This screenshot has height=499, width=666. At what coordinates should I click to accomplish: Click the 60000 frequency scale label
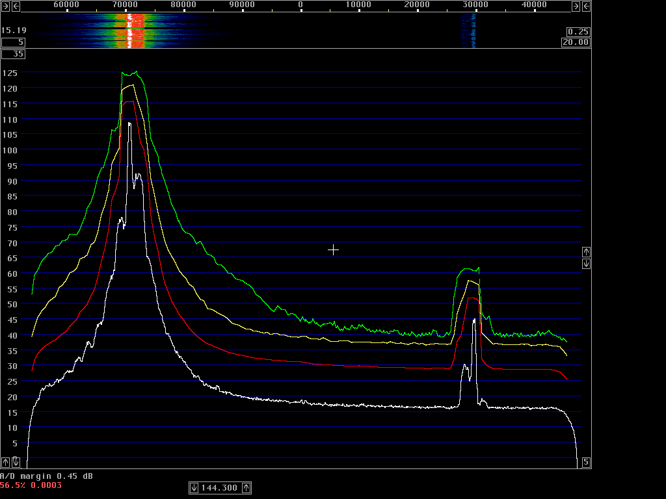tap(66, 5)
